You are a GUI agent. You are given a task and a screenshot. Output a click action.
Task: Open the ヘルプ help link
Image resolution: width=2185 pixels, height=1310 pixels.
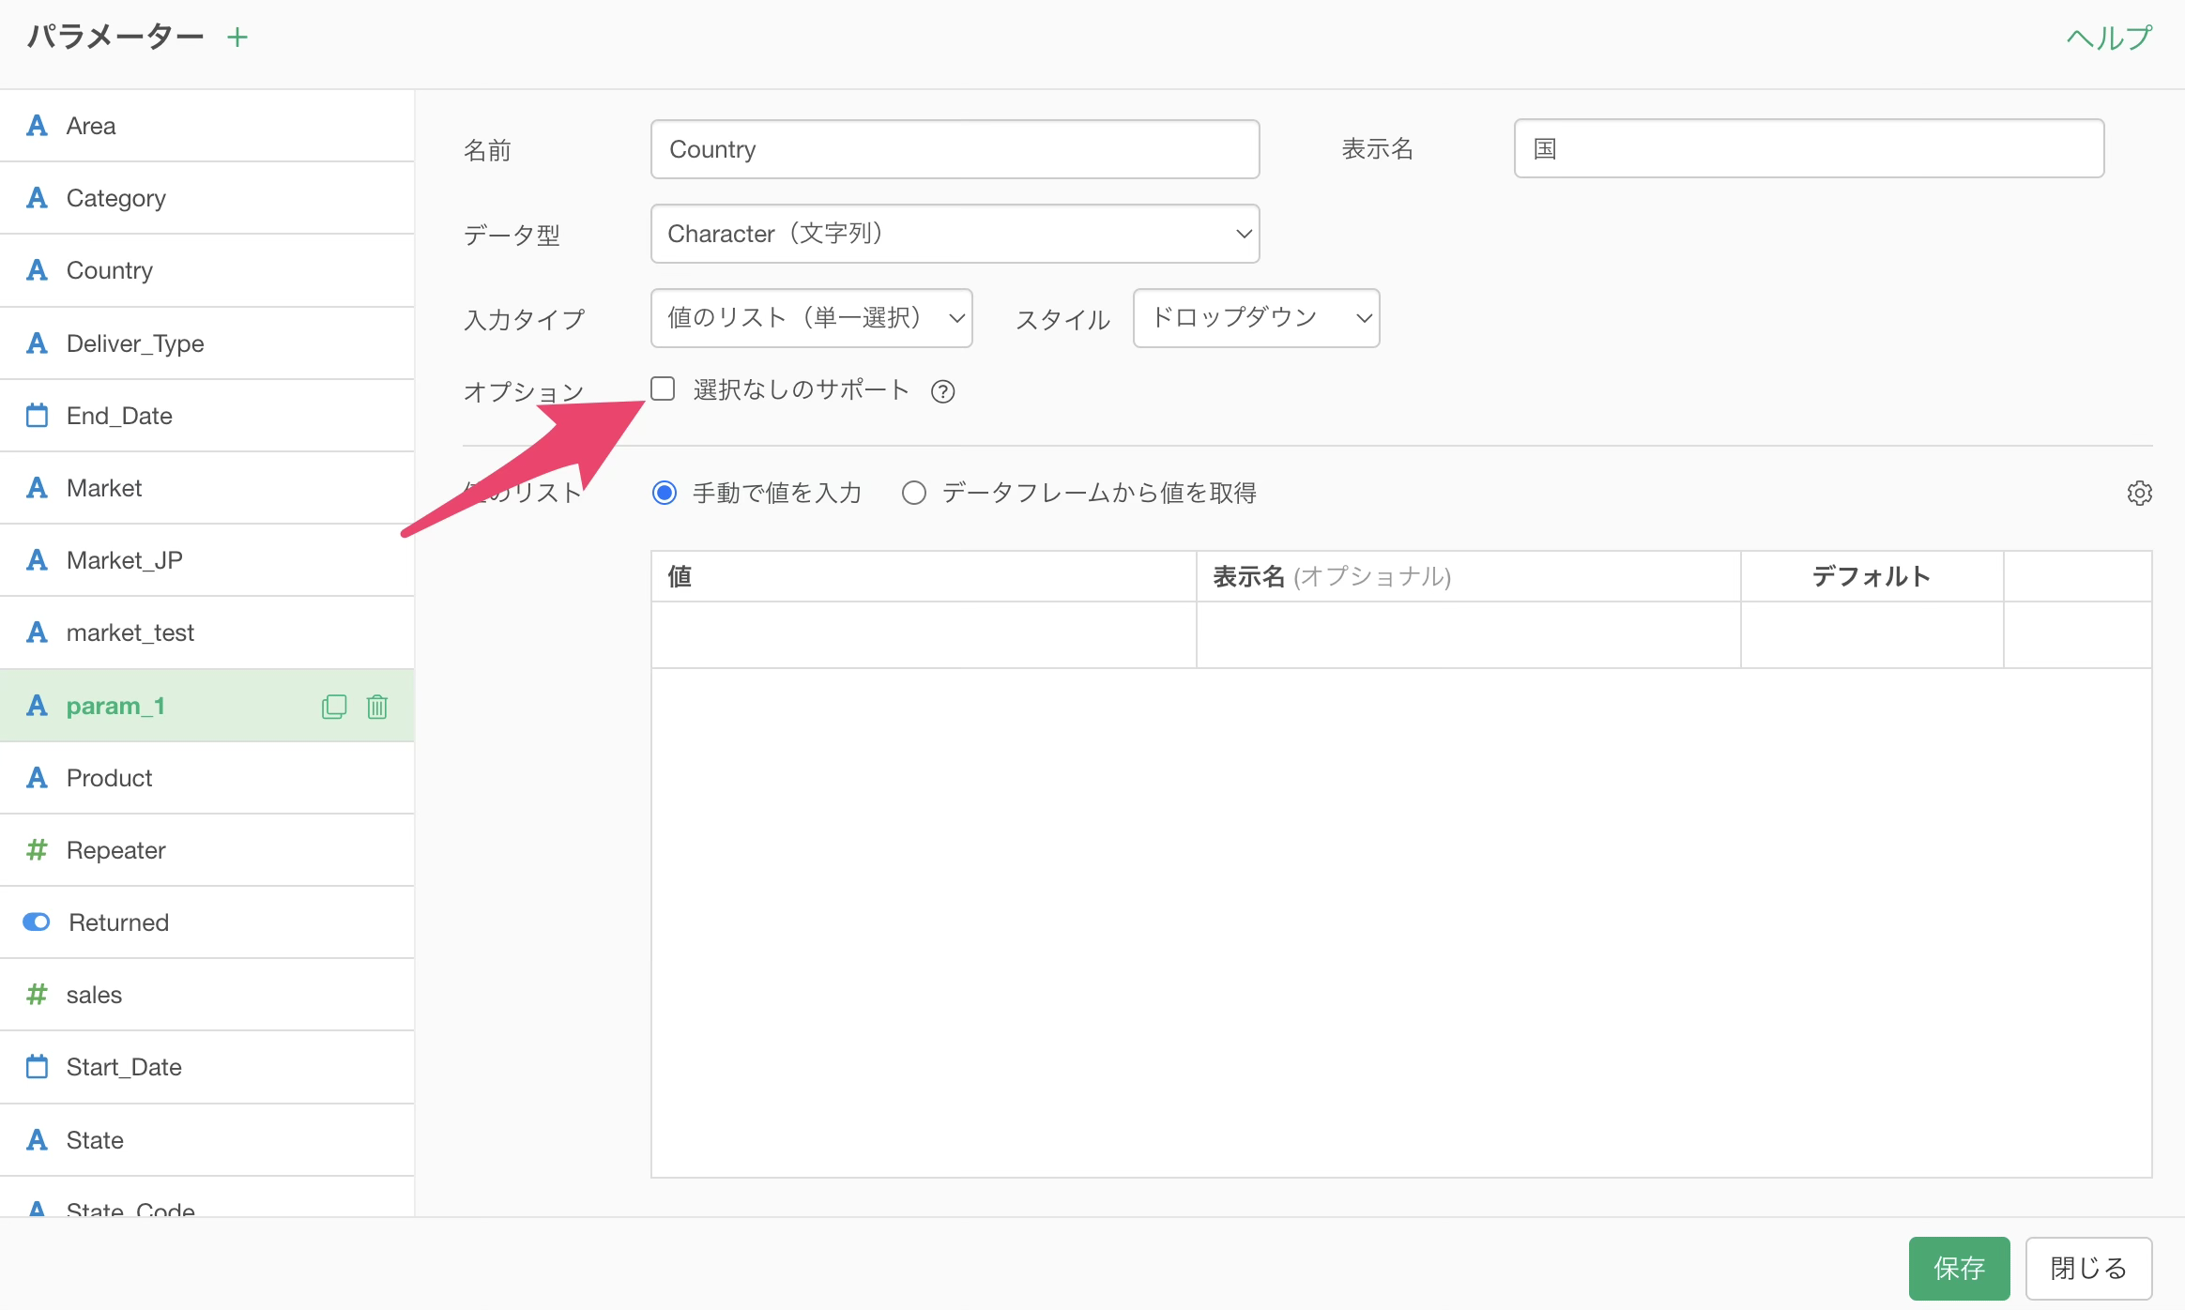[2109, 38]
